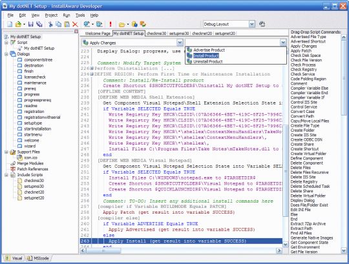349x264 pixels.
Task: Open the File menu
Action: coord(10,15)
